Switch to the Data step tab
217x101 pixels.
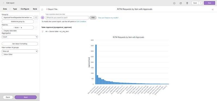coord(5,9)
